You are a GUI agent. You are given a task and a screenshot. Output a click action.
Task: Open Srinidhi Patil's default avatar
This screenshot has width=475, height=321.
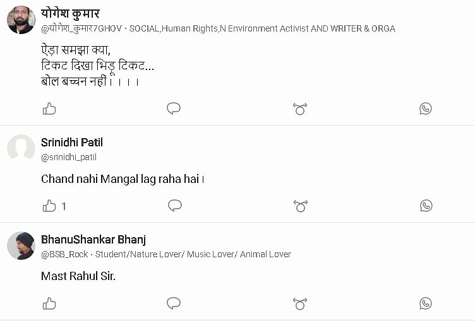pyautogui.click(x=21, y=149)
